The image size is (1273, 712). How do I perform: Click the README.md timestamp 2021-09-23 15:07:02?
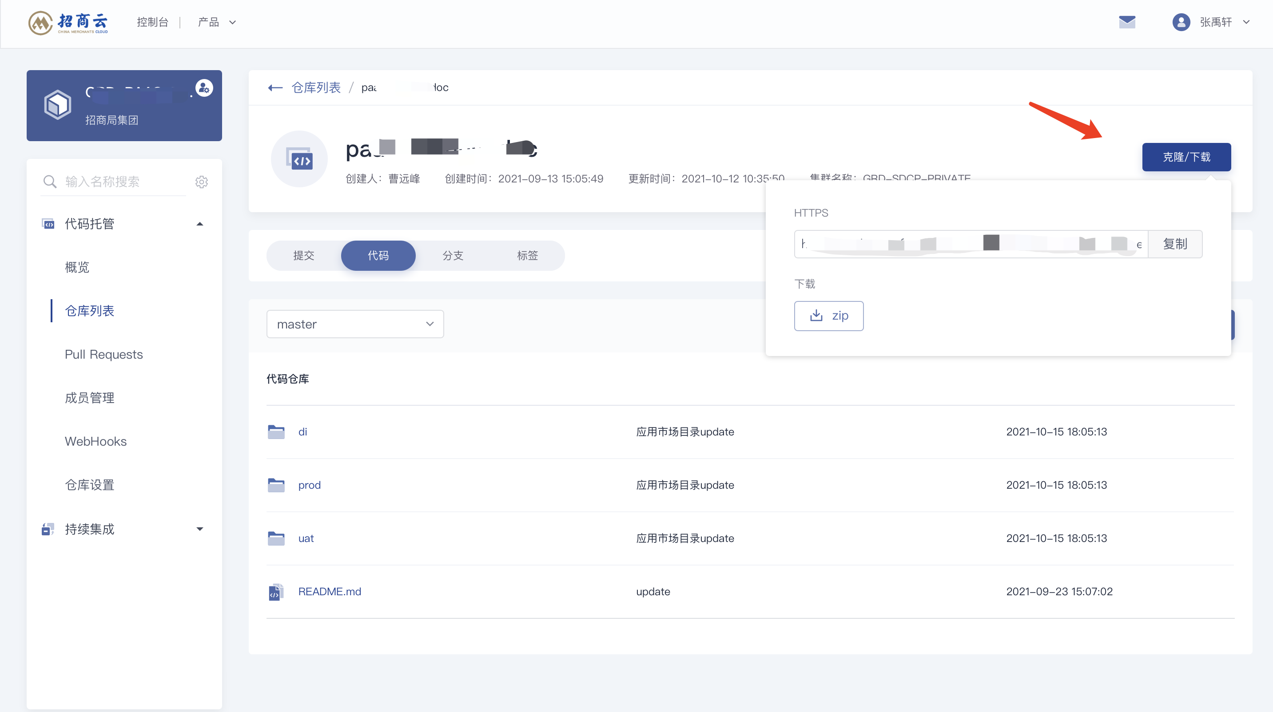click(1059, 592)
